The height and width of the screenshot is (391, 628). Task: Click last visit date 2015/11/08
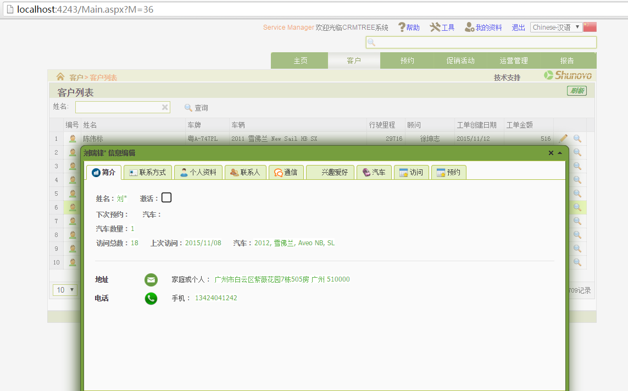tap(203, 243)
